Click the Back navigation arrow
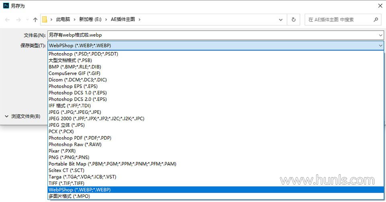This screenshot has width=386, height=202. point(7,20)
